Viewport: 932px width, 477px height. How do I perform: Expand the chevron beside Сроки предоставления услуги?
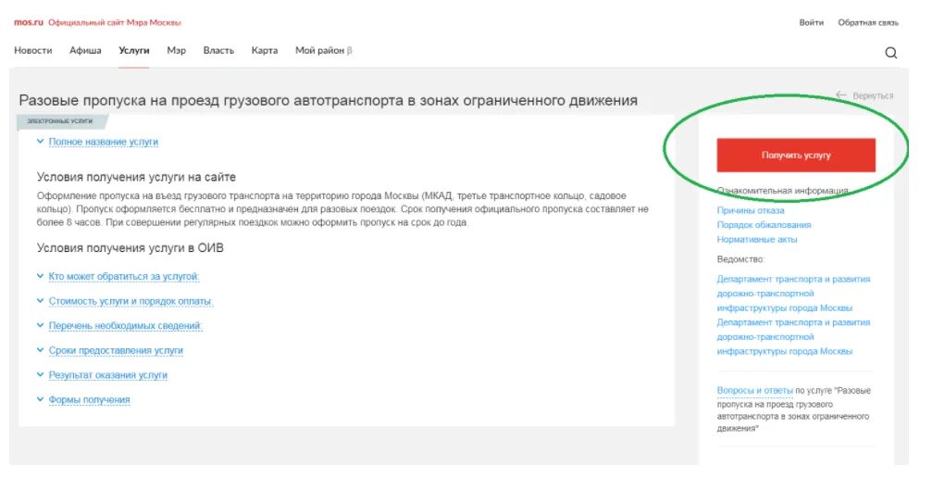(x=40, y=350)
